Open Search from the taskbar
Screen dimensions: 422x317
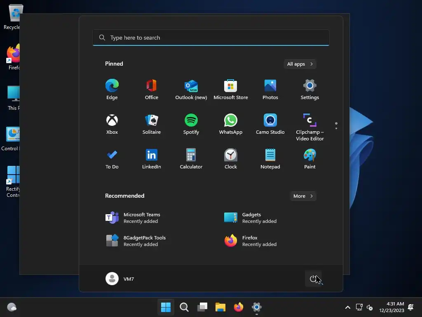[184, 307]
